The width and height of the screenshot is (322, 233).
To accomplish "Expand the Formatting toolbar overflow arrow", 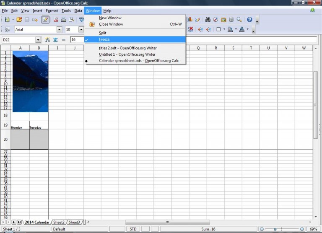I will pos(253,30).
